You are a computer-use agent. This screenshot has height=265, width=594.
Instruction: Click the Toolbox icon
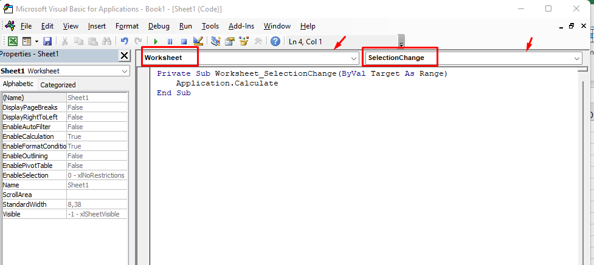(258, 41)
